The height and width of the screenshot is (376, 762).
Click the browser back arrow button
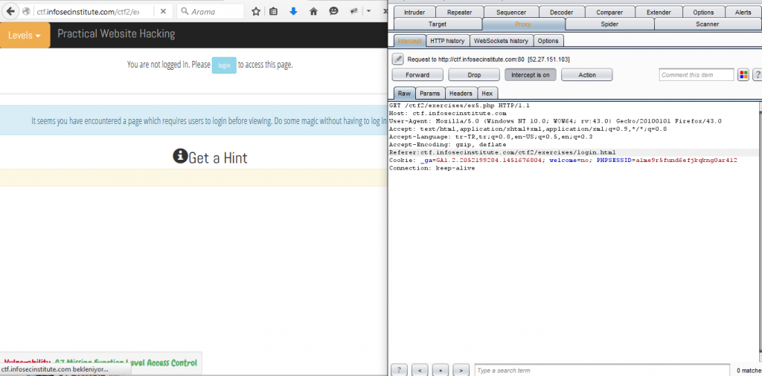point(10,12)
